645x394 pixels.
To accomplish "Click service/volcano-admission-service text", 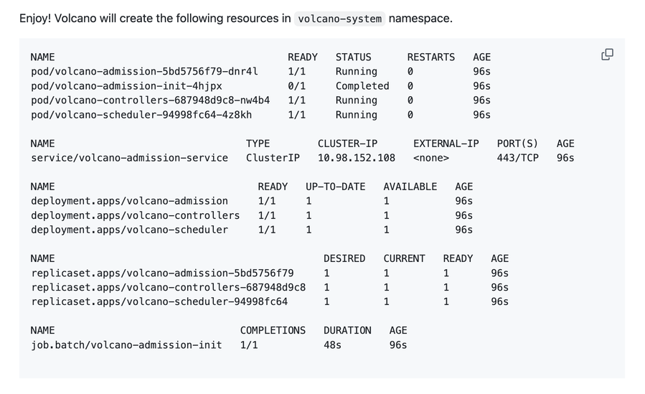I will (129, 158).
